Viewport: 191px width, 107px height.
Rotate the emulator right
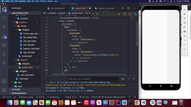coord(184,27)
